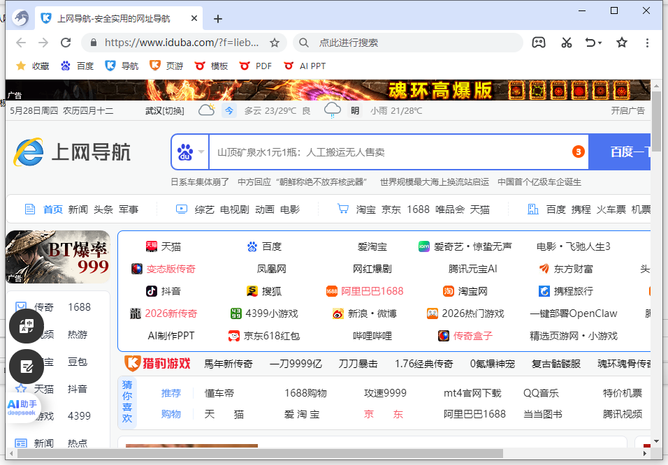Open 京东618红包 link

coord(264,336)
